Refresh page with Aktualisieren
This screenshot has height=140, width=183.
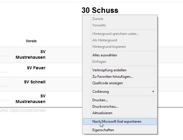point(102,113)
